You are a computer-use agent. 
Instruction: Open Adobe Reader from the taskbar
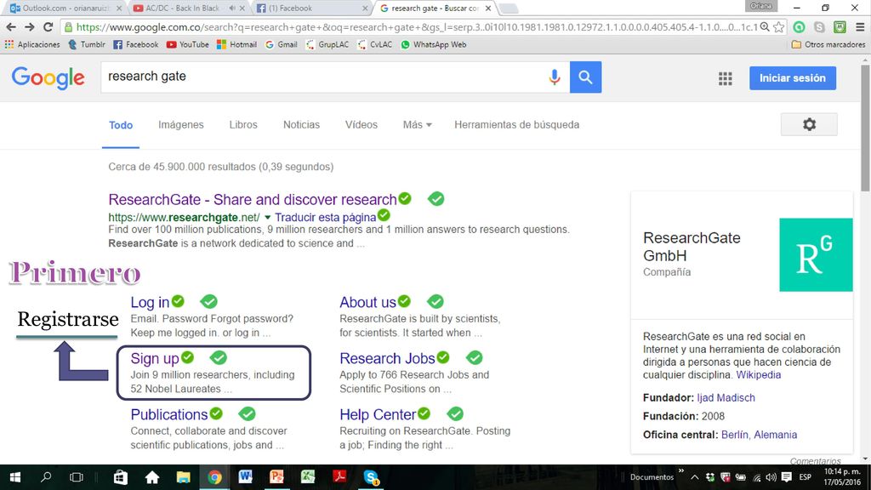pos(339,477)
